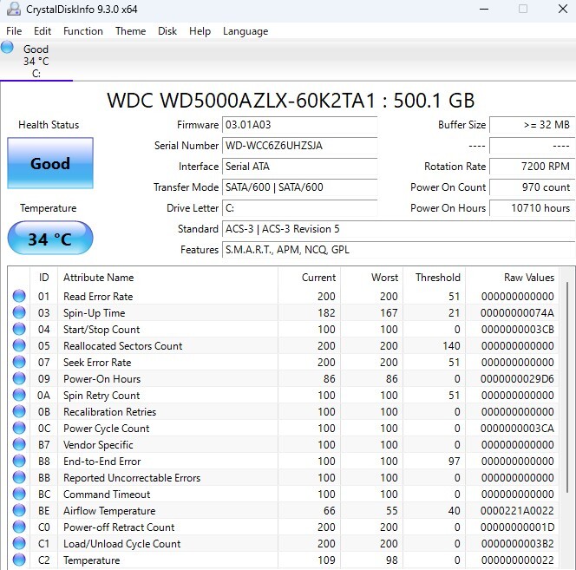This screenshot has width=576, height=570.
Task: Click the Attribute Name column header
Action: (99, 278)
